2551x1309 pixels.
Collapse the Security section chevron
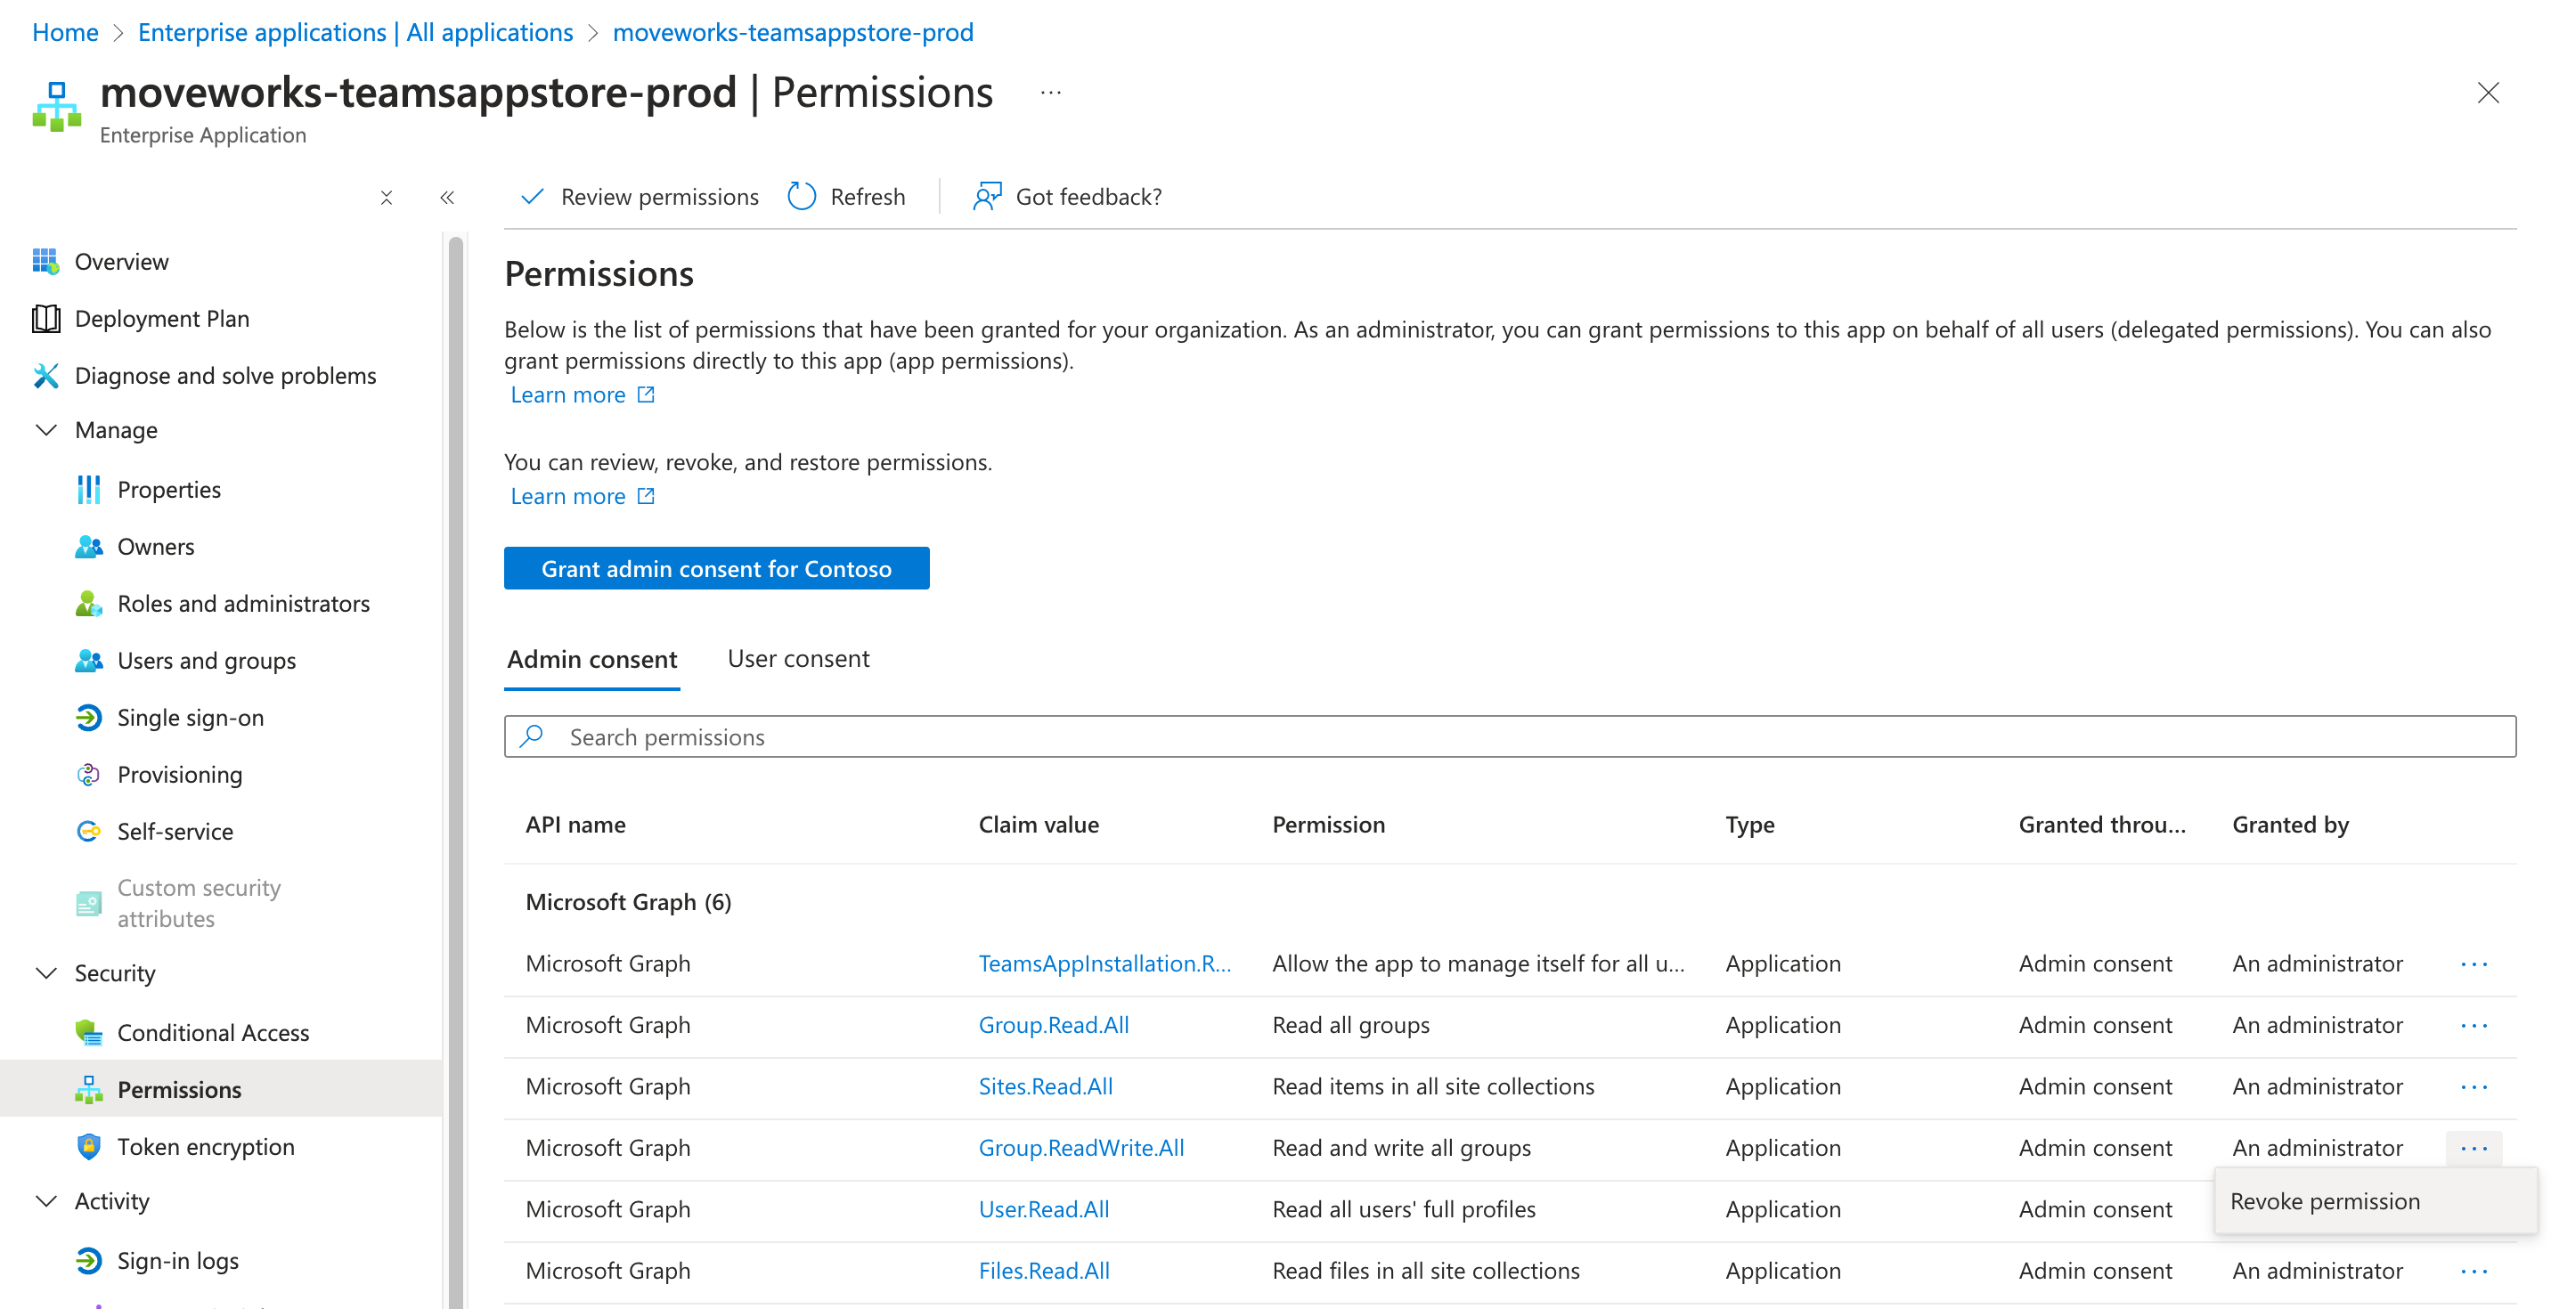tap(45, 972)
